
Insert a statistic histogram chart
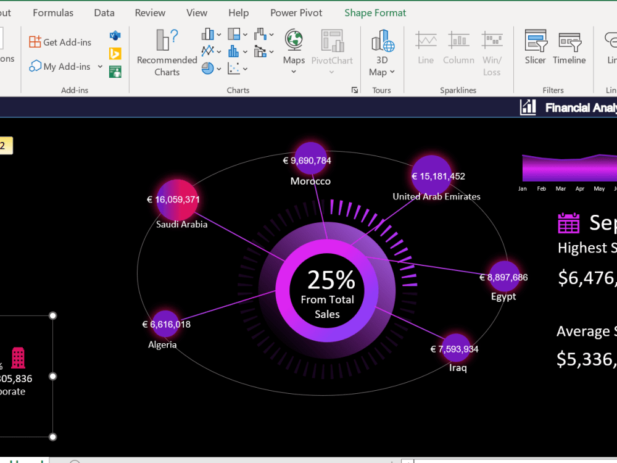coord(233,51)
